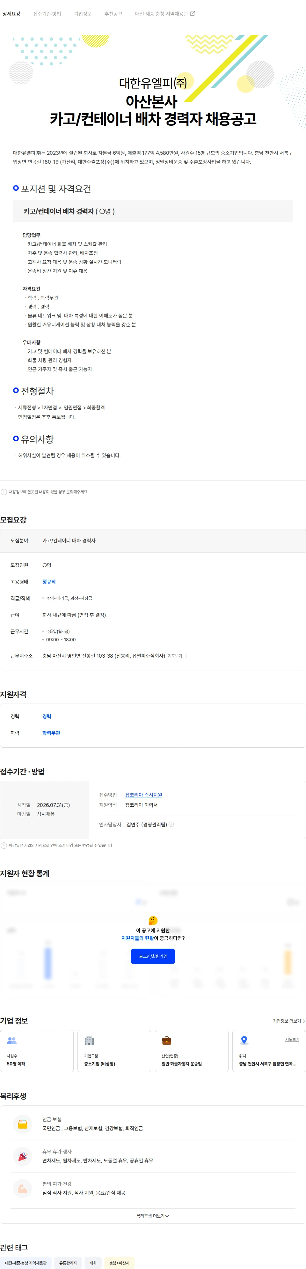Select the 배차 tag
The image size is (306, 1269).
93,1263
